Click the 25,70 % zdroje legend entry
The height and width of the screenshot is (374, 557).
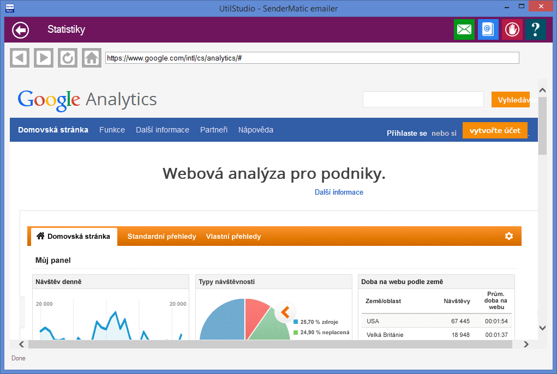coord(316,322)
